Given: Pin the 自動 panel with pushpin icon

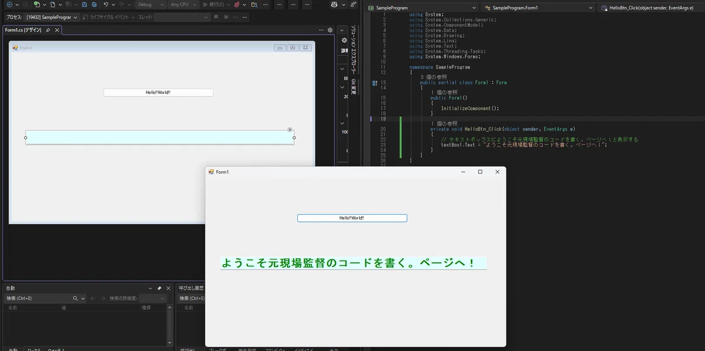Looking at the screenshot, I should [x=159, y=288].
